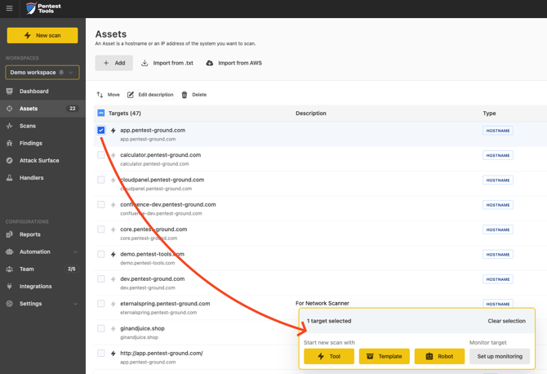The height and width of the screenshot is (374, 547).
Task: Expand the Settings menu chevron
Action: (75, 304)
